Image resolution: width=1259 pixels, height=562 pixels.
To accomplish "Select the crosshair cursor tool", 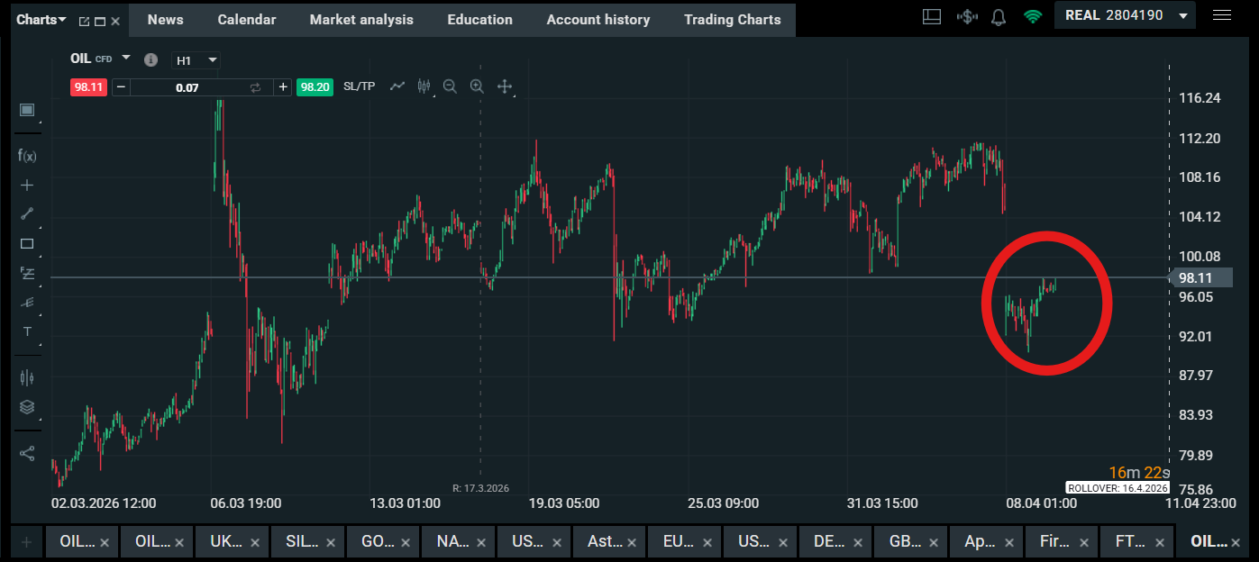I will tap(27, 185).
